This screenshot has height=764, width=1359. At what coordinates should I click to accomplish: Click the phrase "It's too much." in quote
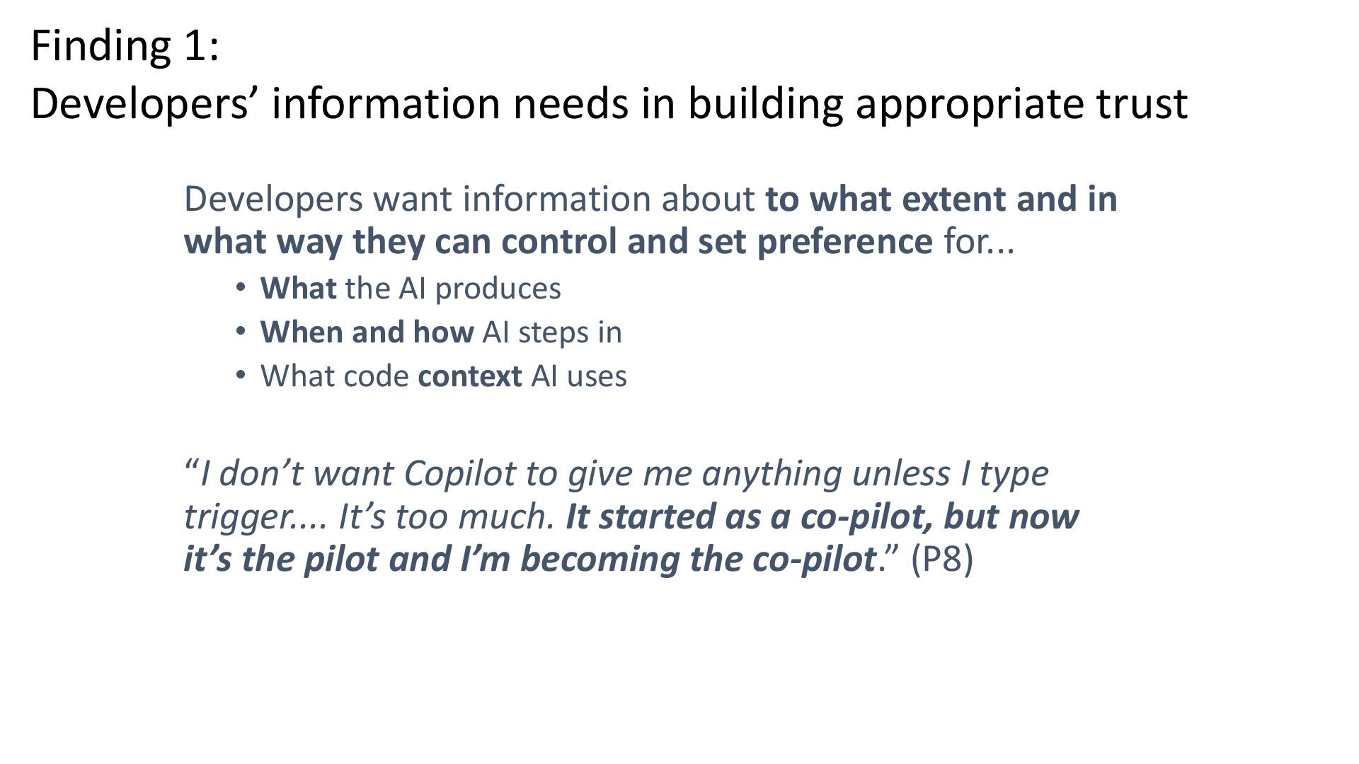coord(446,516)
